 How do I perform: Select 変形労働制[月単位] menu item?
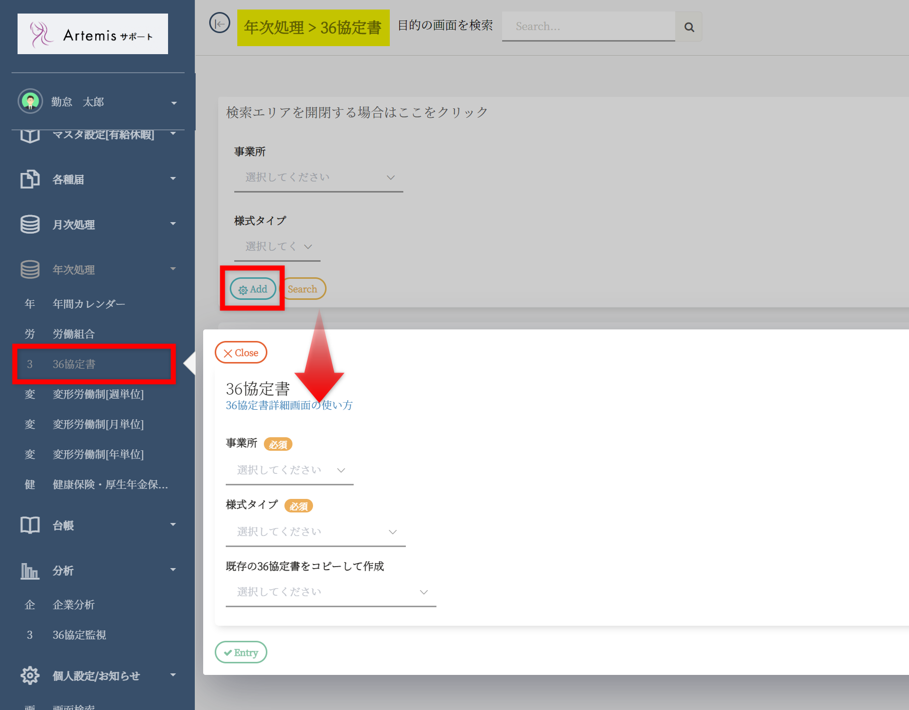coord(98,424)
